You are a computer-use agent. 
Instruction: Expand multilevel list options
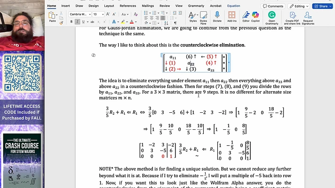coord(167,13)
